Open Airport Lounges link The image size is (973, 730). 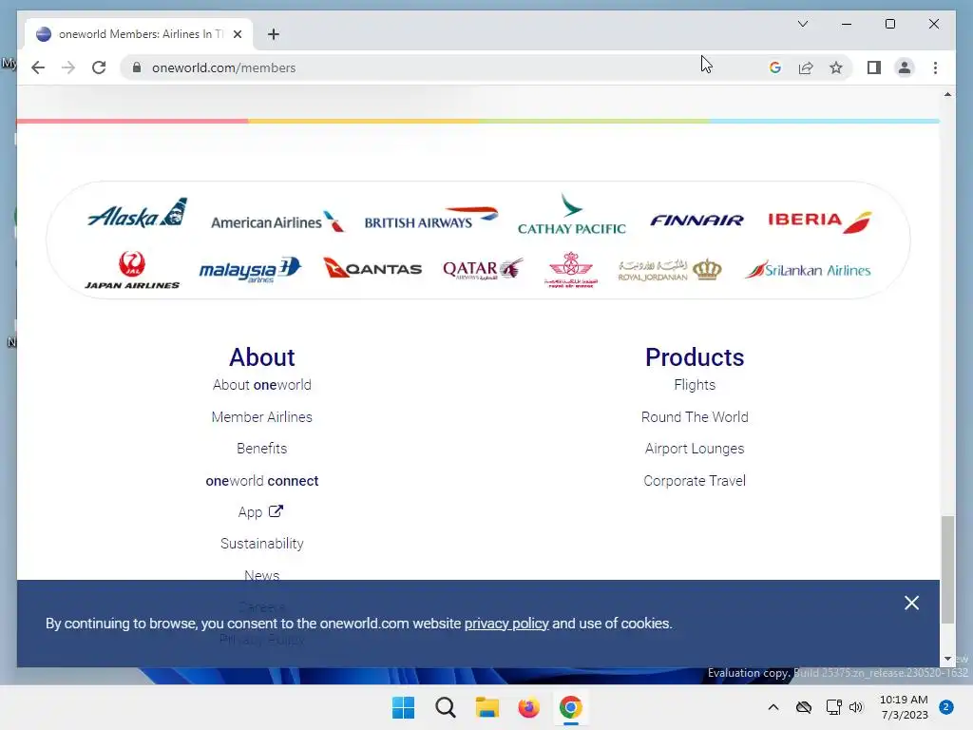tap(695, 449)
